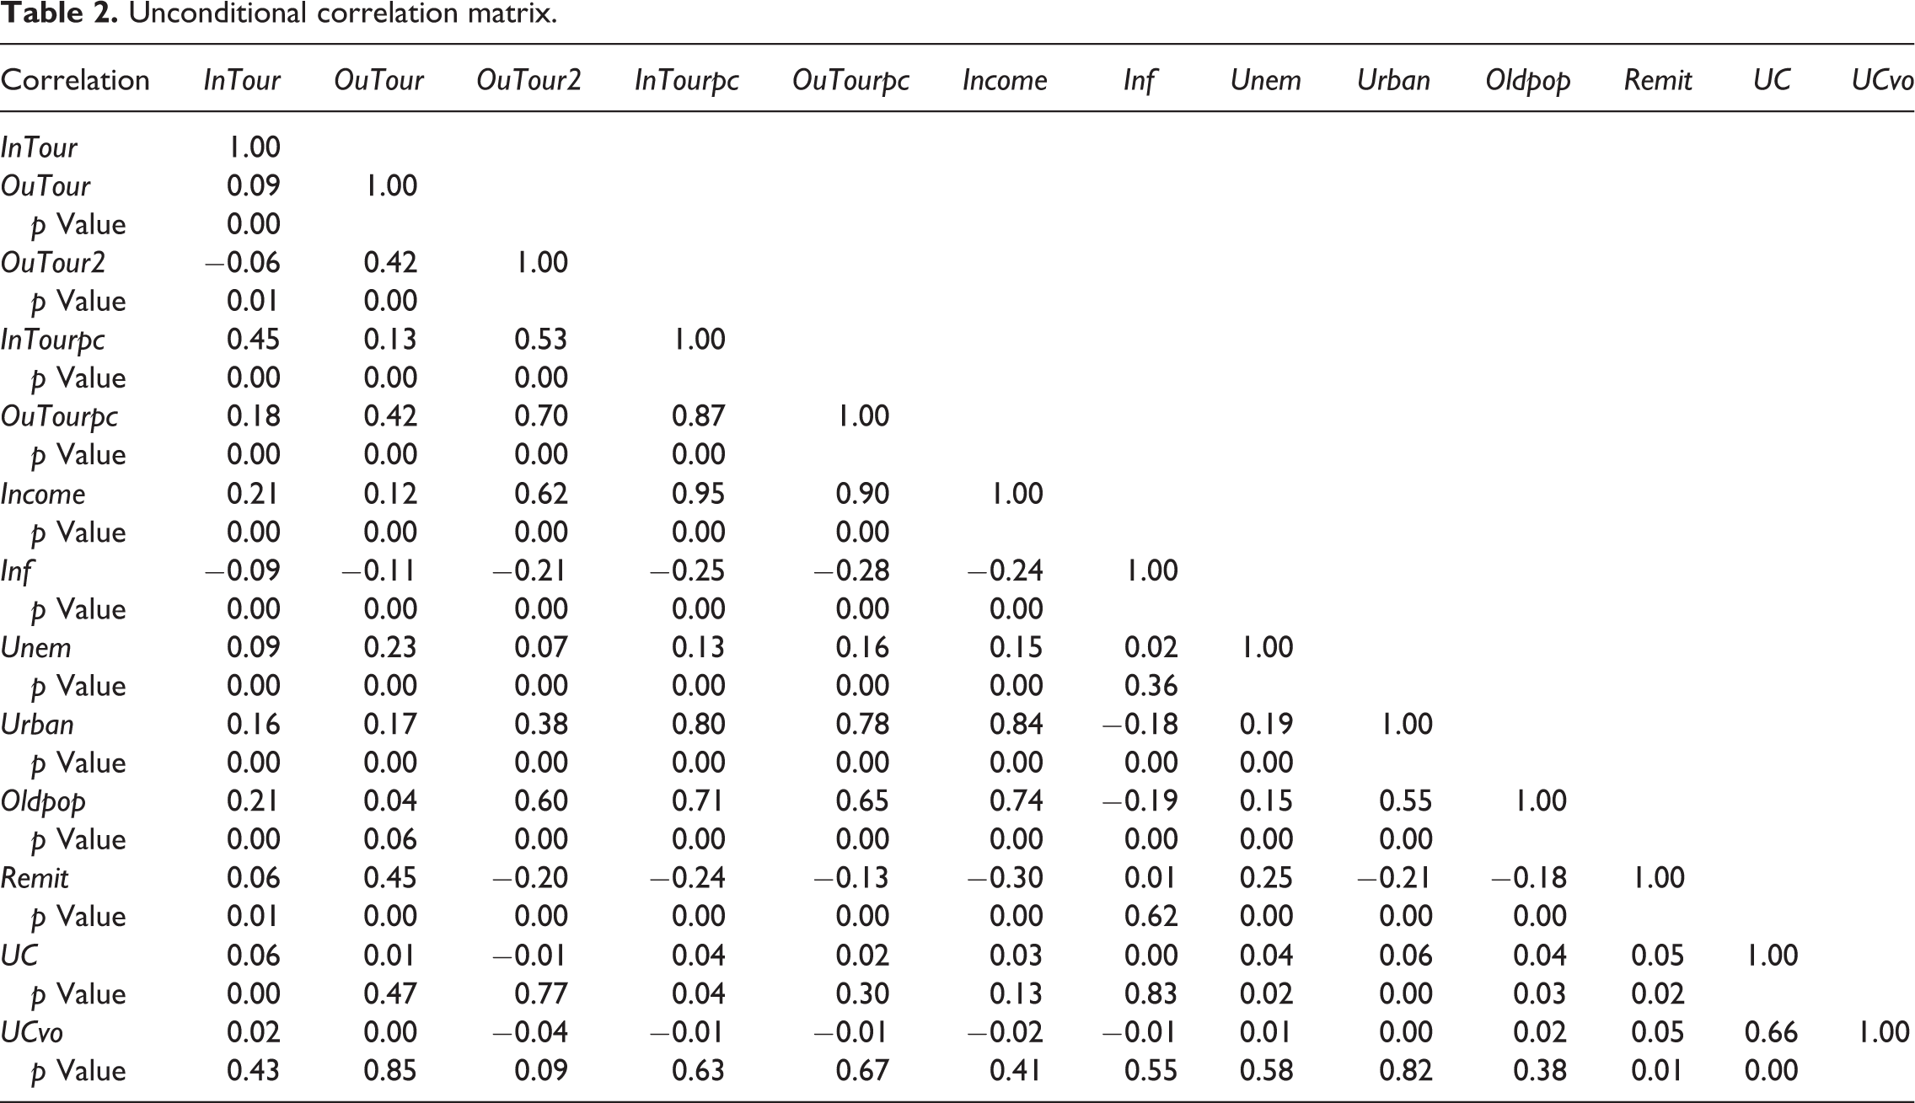Select the Unem row label

tap(35, 648)
